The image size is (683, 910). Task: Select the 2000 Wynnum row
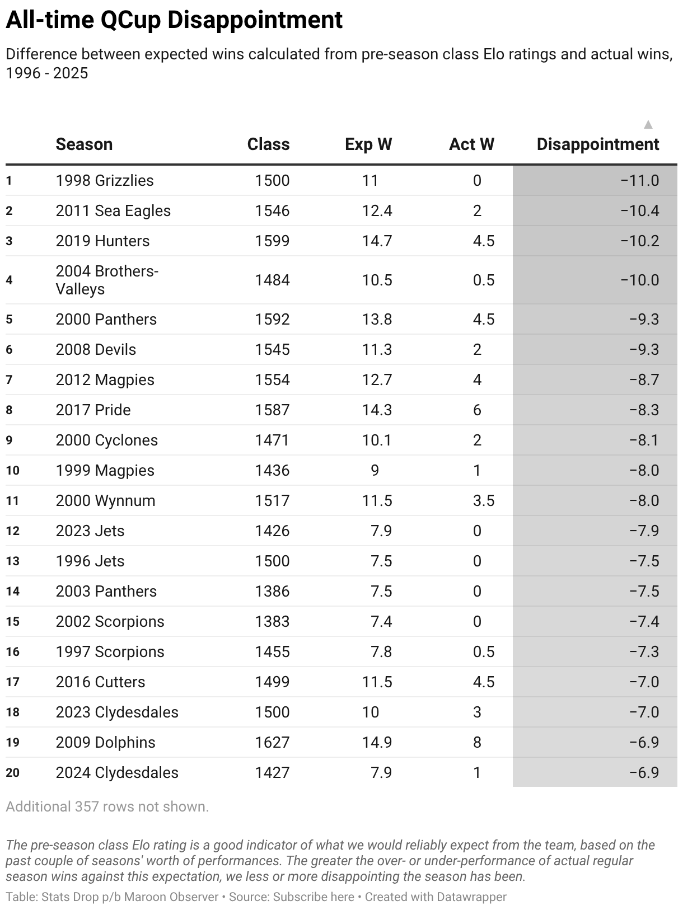[x=341, y=500]
